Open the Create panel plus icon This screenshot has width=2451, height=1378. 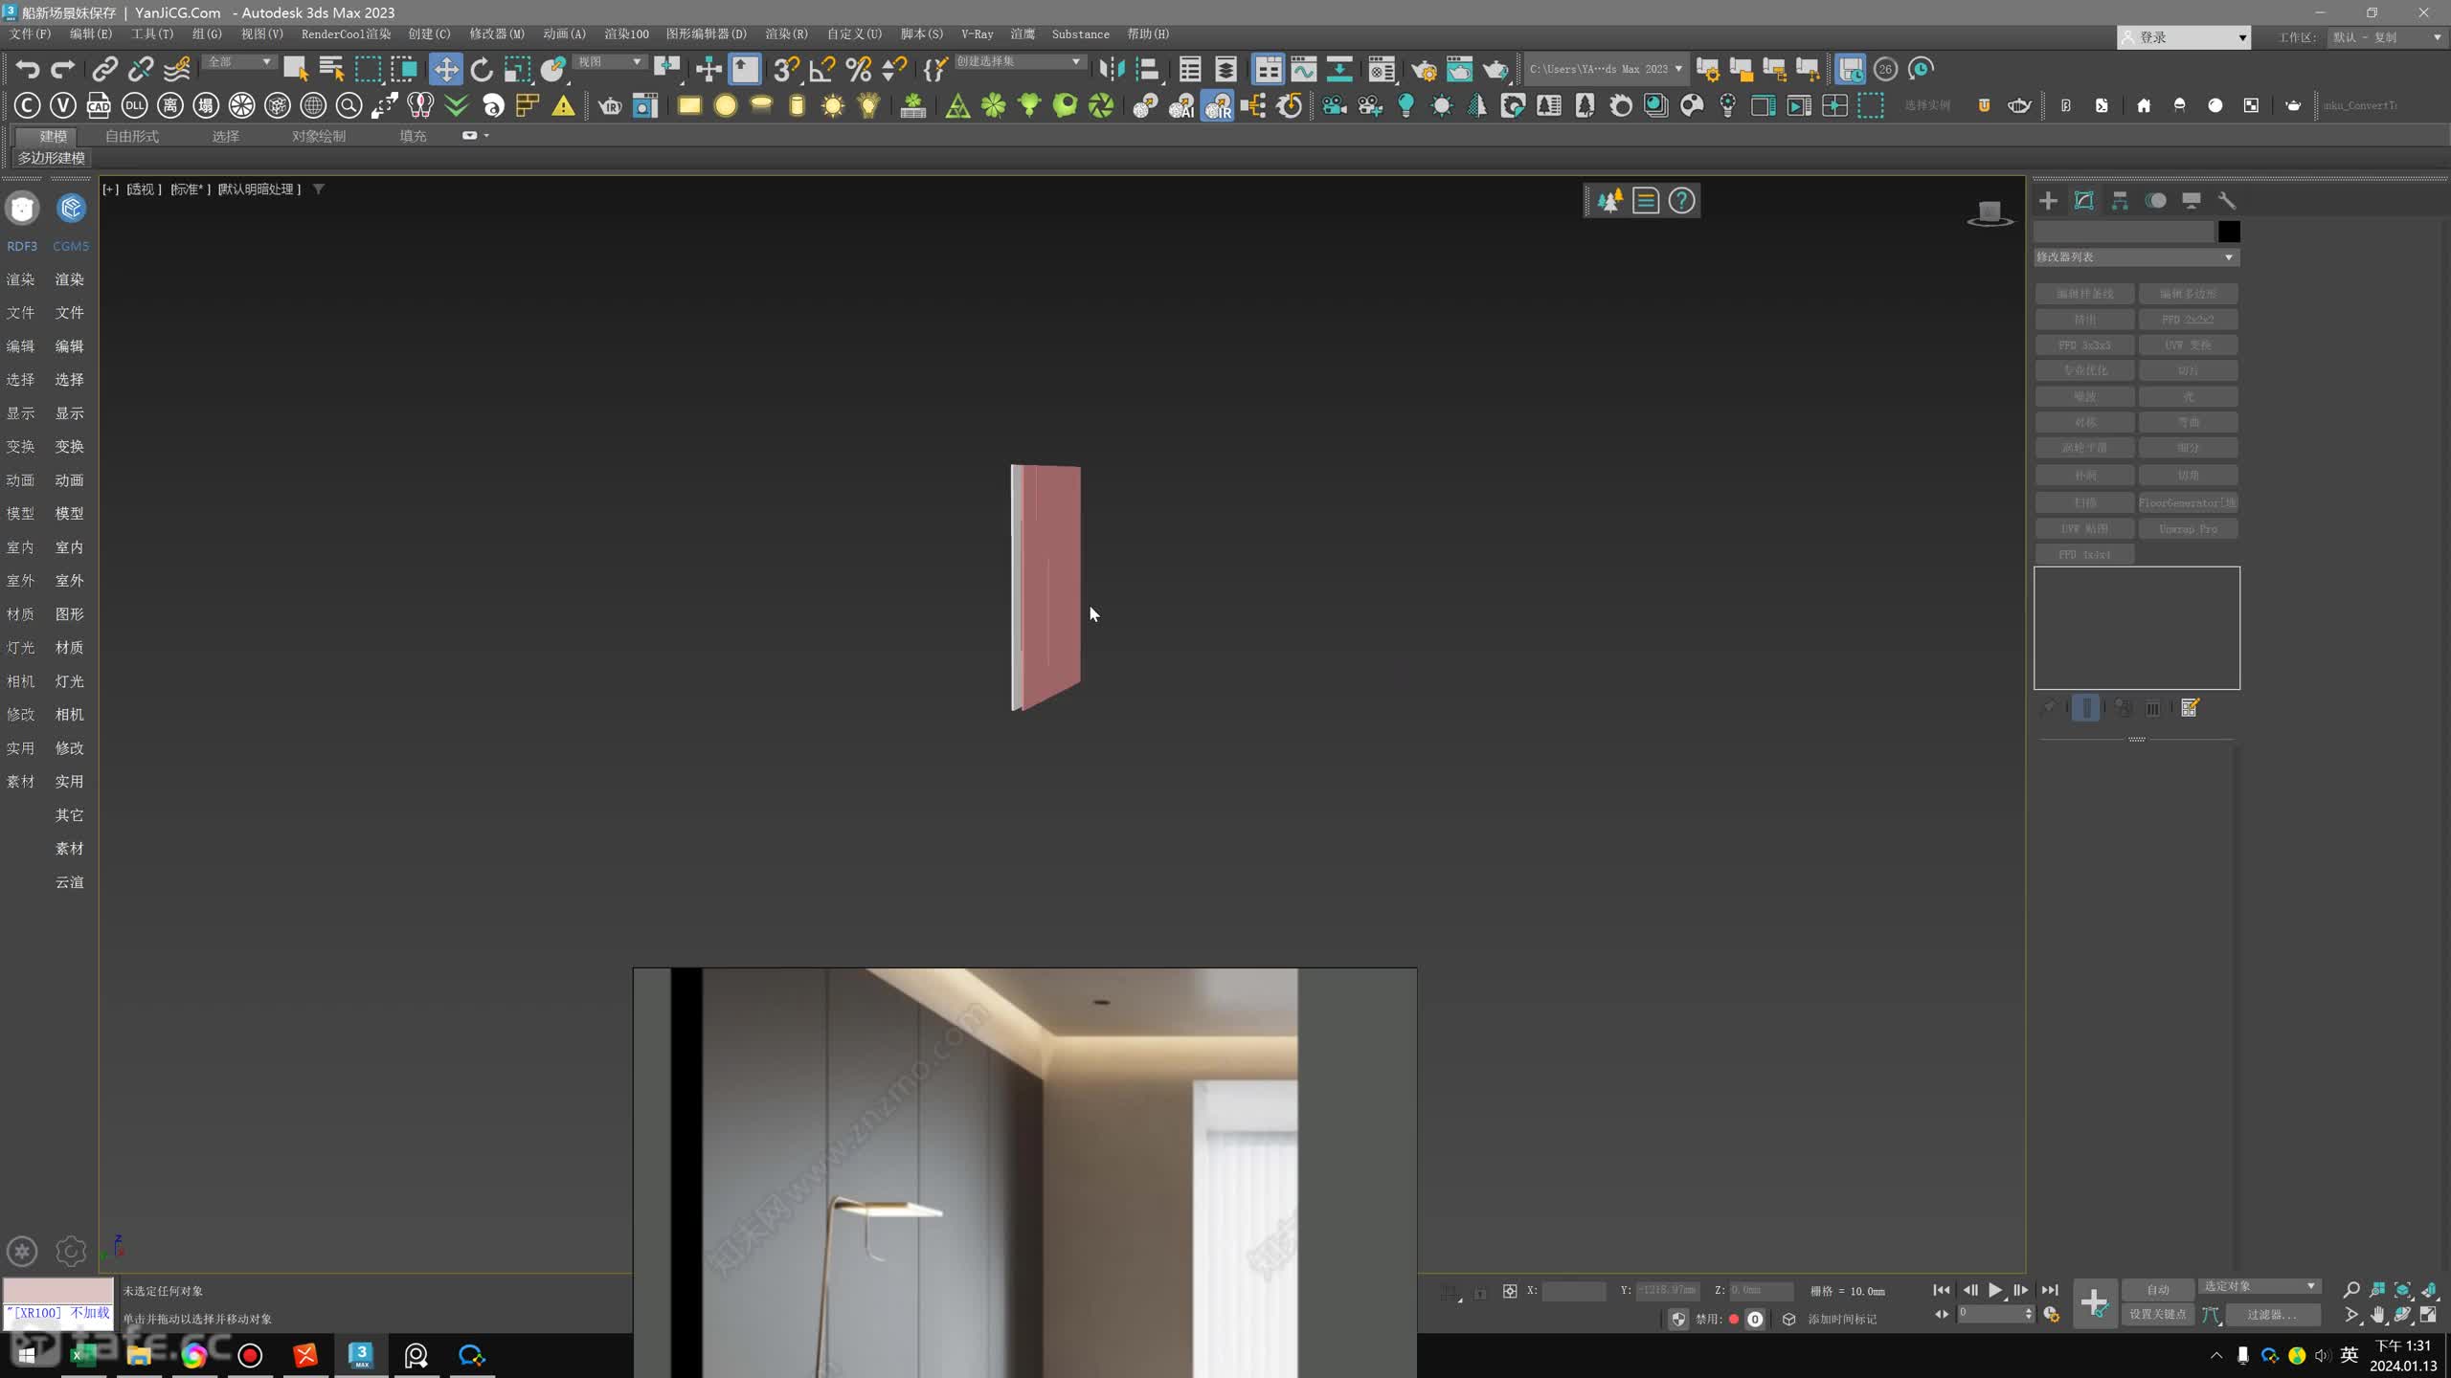2048,200
